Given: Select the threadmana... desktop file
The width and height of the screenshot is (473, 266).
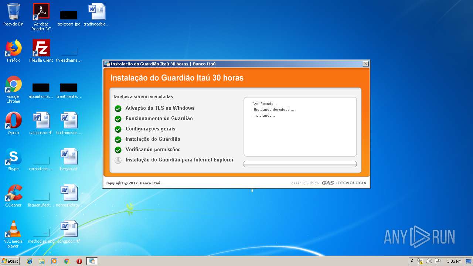Looking at the screenshot, I should 69,55.
